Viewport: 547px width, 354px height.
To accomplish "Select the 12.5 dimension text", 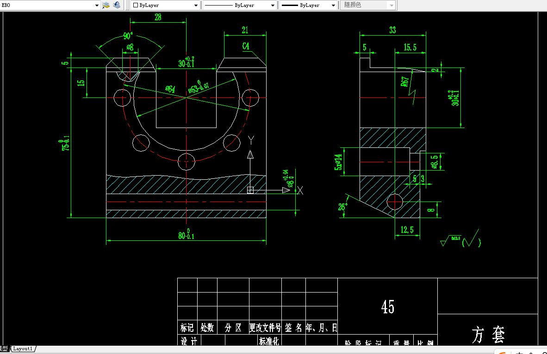I will 407,230.
